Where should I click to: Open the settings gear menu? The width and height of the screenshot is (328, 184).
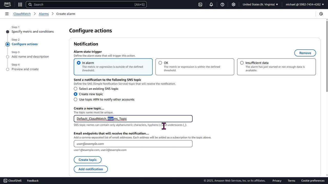(x=233, y=4)
